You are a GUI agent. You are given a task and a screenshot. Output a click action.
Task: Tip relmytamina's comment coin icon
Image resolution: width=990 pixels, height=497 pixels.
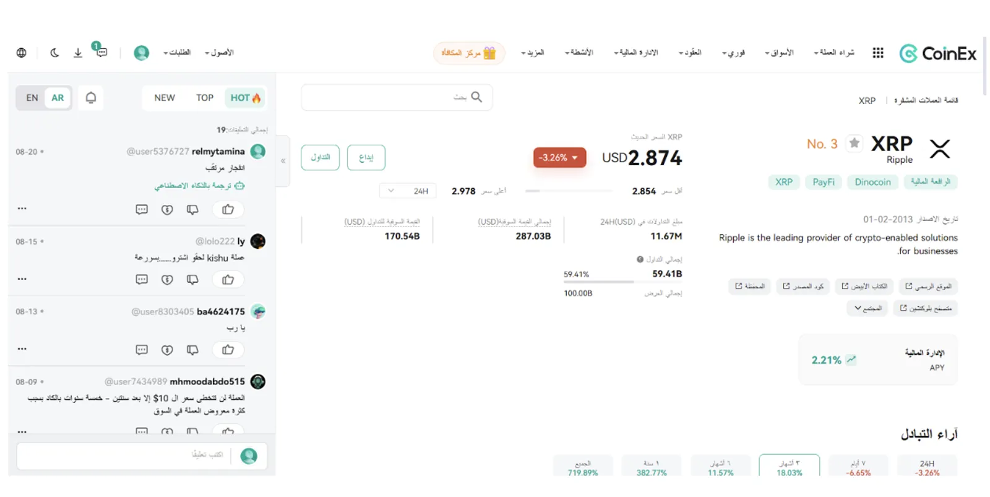[167, 210]
